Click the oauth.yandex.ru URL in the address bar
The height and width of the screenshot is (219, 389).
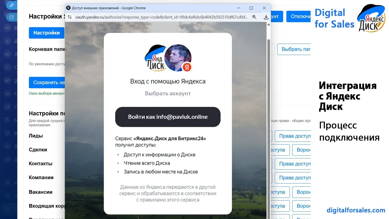[x=162, y=17]
